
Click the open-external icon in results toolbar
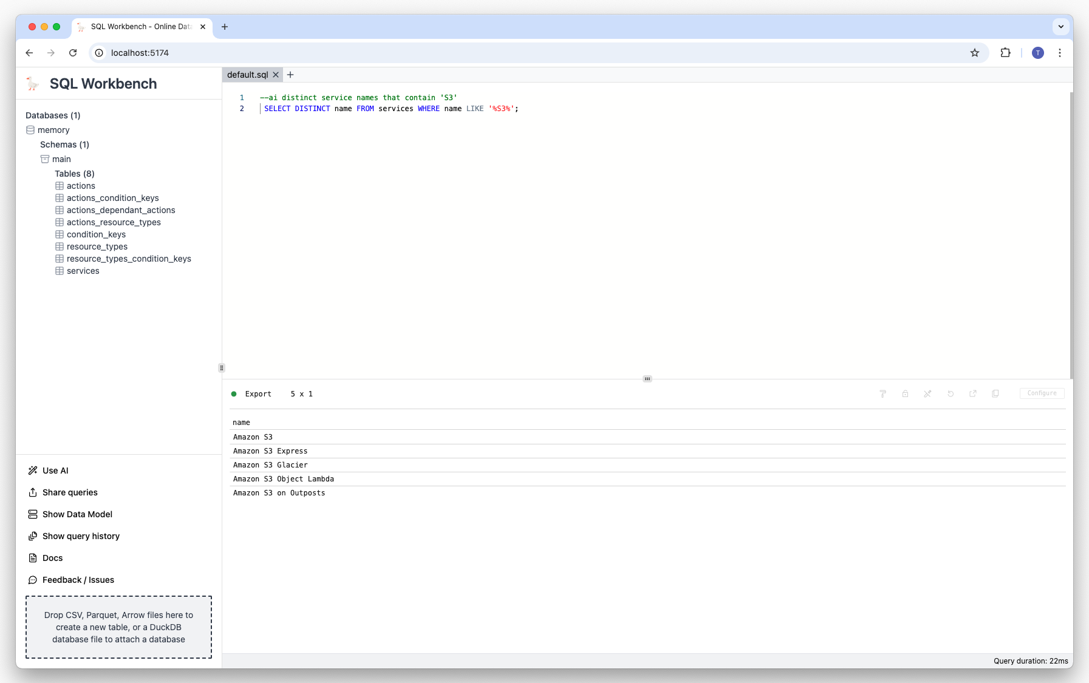[x=973, y=394]
